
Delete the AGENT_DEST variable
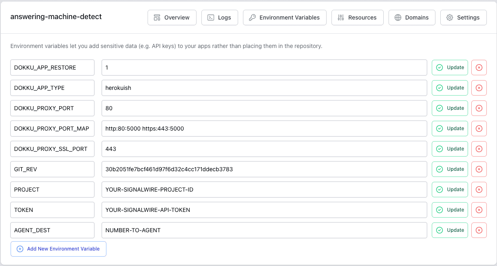(x=479, y=230)
